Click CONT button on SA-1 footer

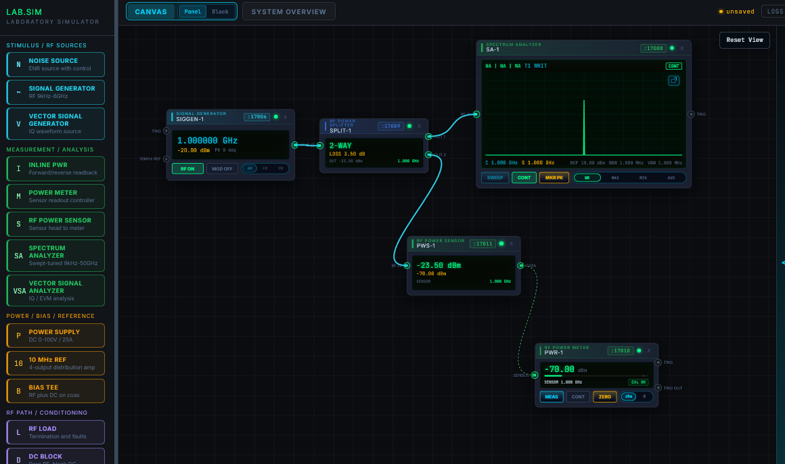coord(524,178)
